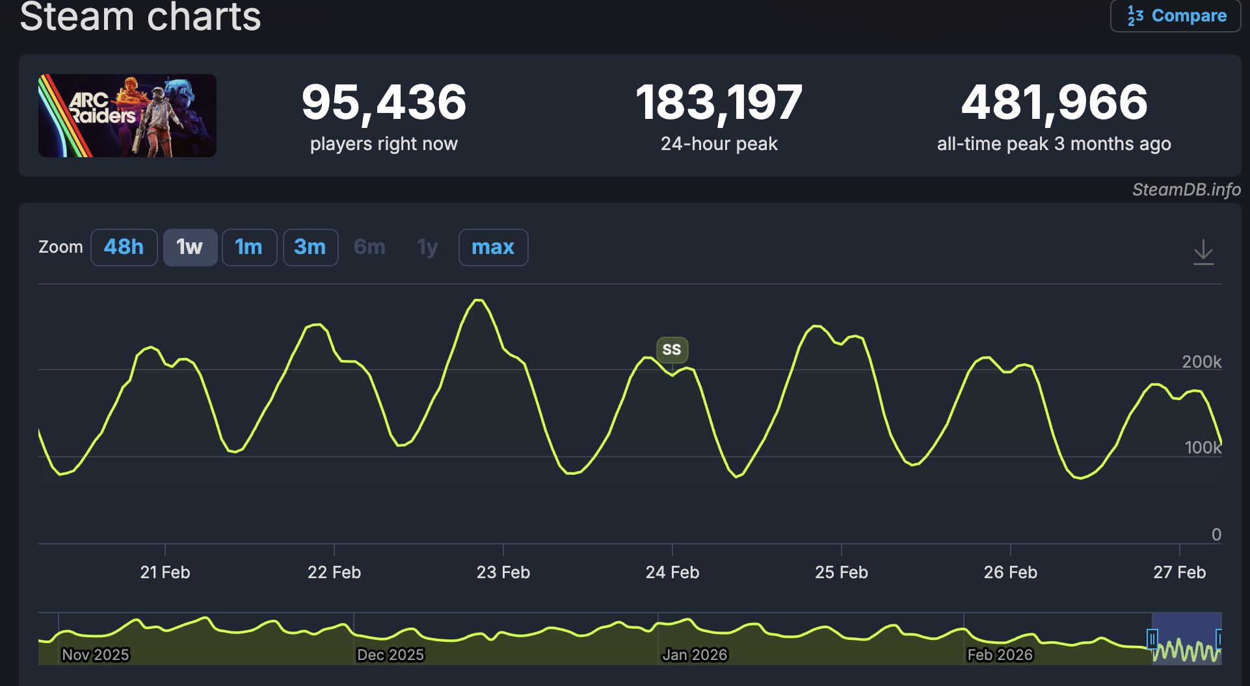Click the greyed-out 6m zoom option
Image resolution: width=1250 pixels, height=686 pixels.
coord(369,248)
